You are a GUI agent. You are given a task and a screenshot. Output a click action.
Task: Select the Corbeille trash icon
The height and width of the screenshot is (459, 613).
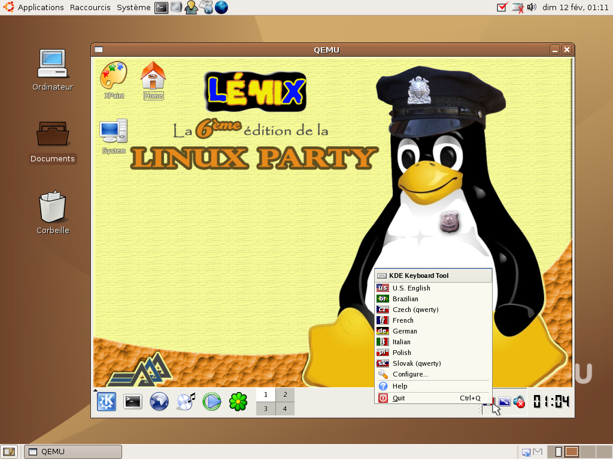point(53,213)
